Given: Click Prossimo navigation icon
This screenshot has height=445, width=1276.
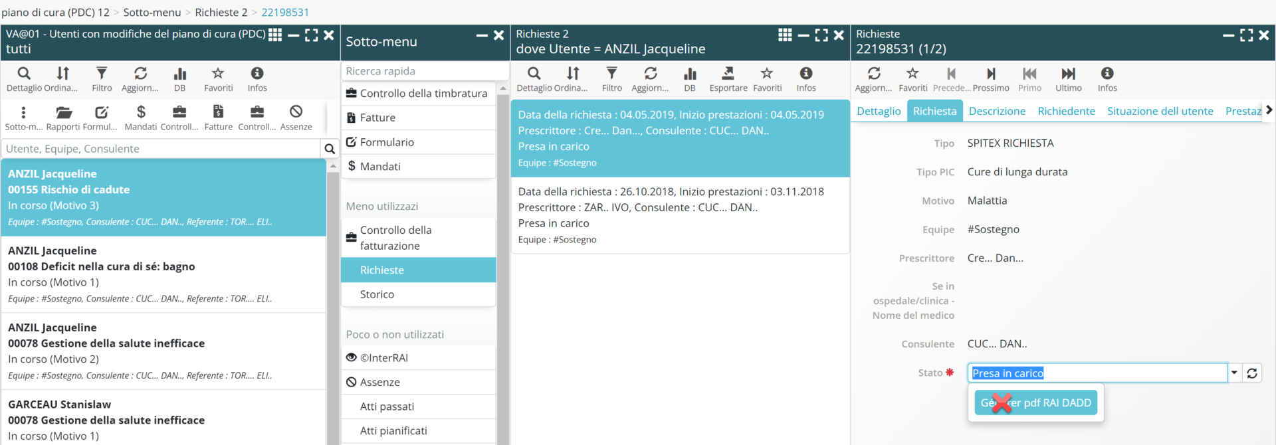Looking at the screenshot, I should 991,74.
